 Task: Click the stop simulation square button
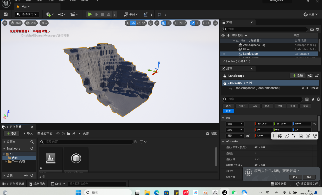(102, 14)
